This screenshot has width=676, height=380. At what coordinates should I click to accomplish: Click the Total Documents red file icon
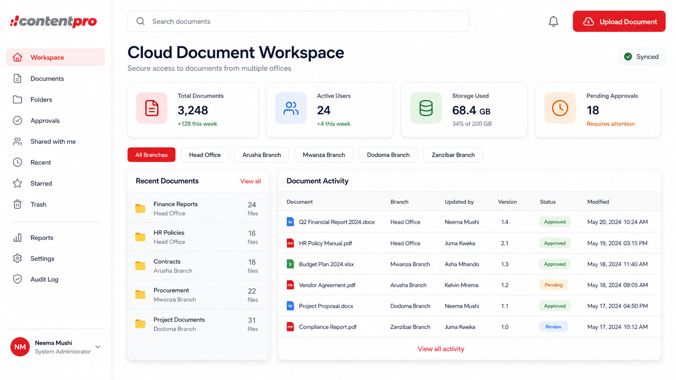[152, 108]
